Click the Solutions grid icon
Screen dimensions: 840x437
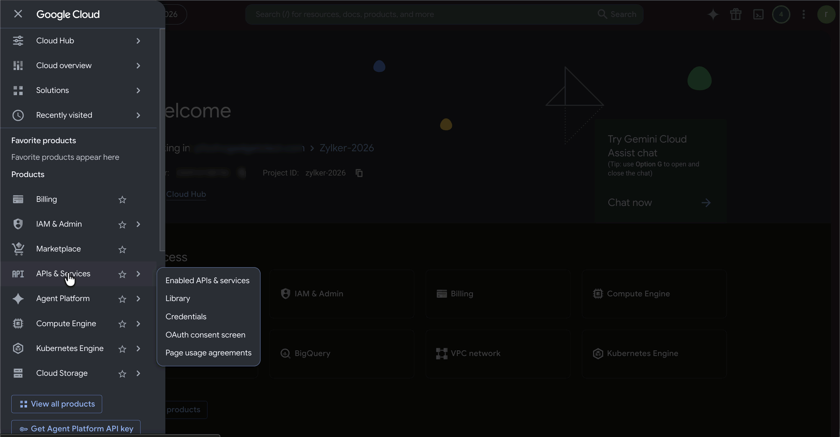coord(18,90)
